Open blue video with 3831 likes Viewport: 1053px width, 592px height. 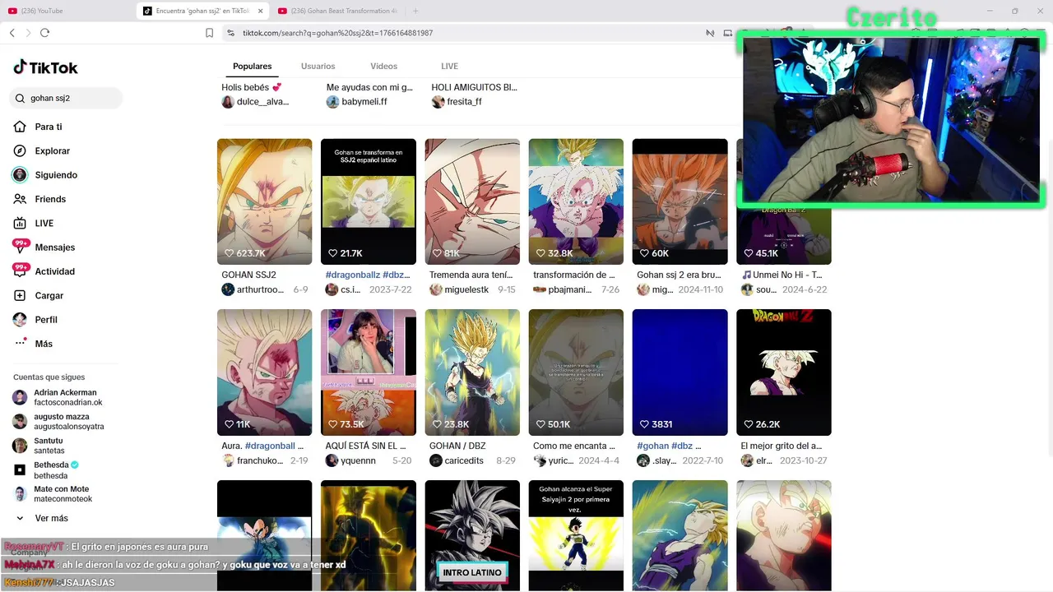pyautogui.click(x=680, y=372)
